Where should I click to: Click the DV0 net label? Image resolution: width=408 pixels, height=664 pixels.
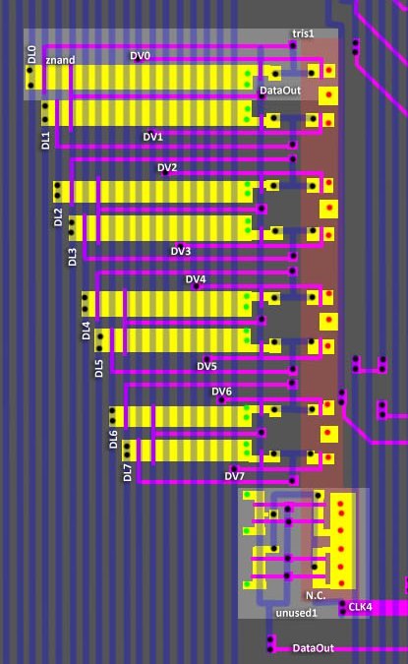click(140, 56)
